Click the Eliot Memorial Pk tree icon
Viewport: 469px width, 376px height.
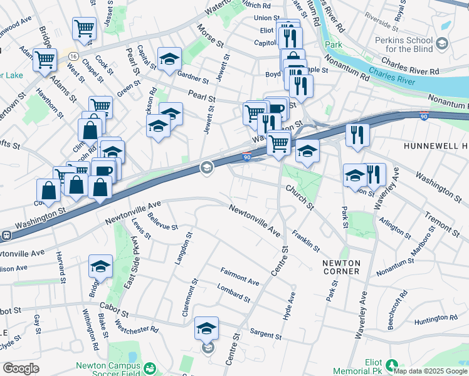coord(391,365)
